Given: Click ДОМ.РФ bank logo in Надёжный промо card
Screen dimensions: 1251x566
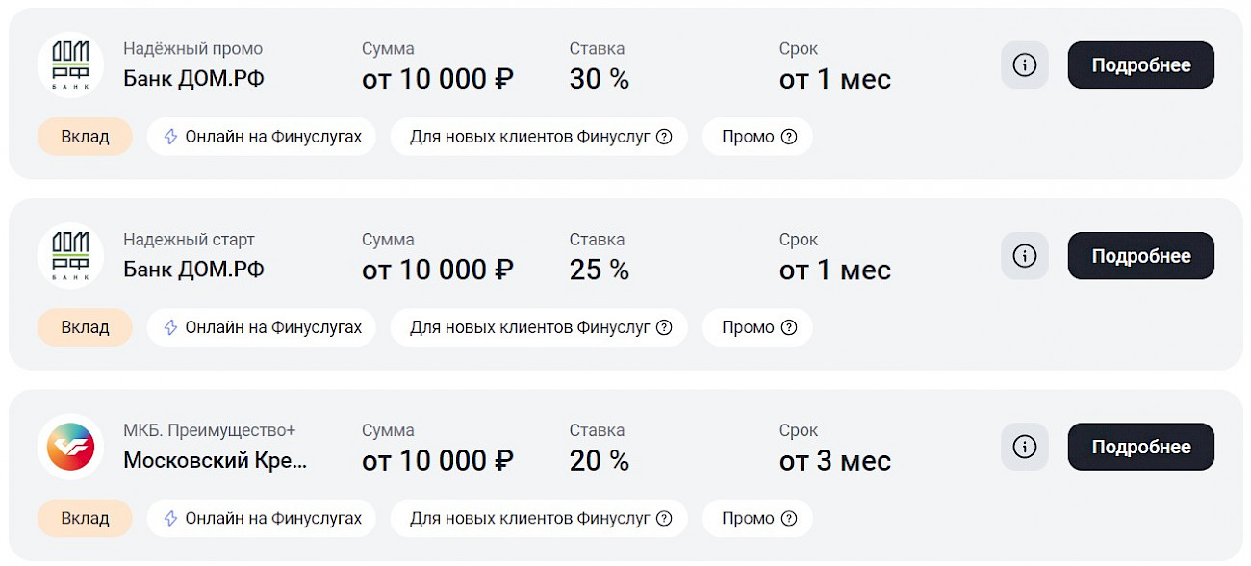Looking at the screenshot, I should point(70,64).
